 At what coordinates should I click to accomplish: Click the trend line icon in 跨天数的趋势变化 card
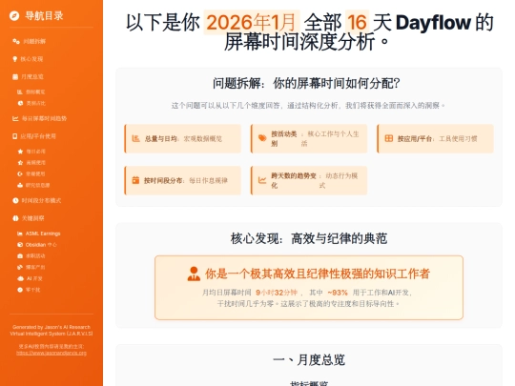click(262, 180)
